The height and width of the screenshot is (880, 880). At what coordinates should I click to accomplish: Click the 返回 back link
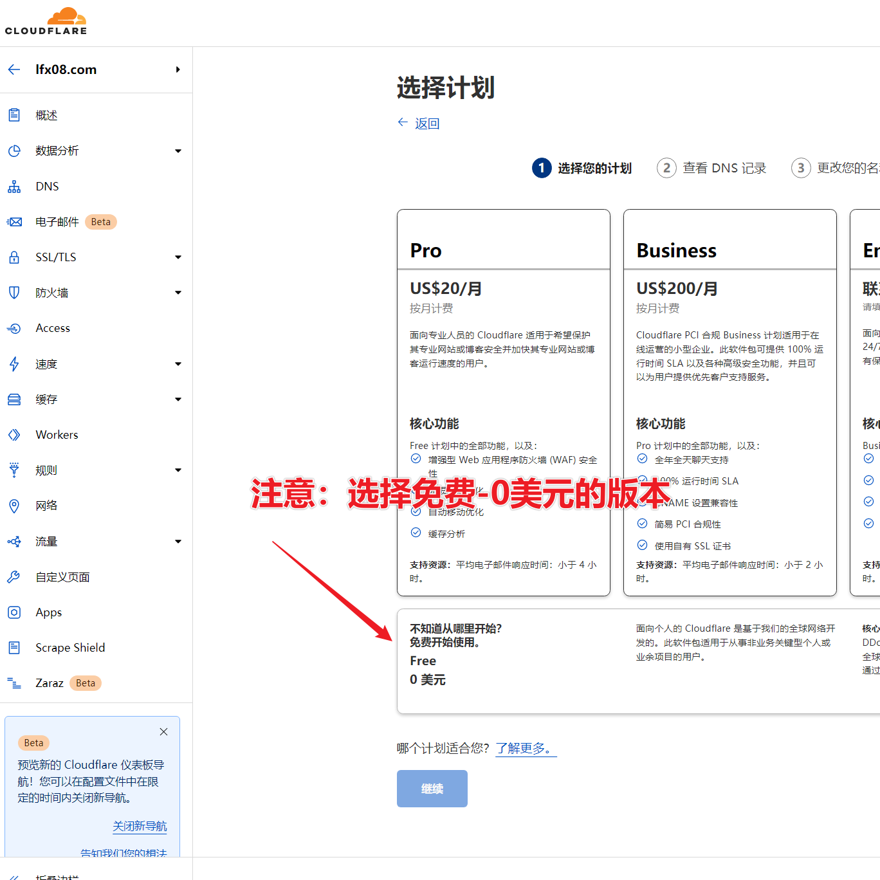coord(419,124)
